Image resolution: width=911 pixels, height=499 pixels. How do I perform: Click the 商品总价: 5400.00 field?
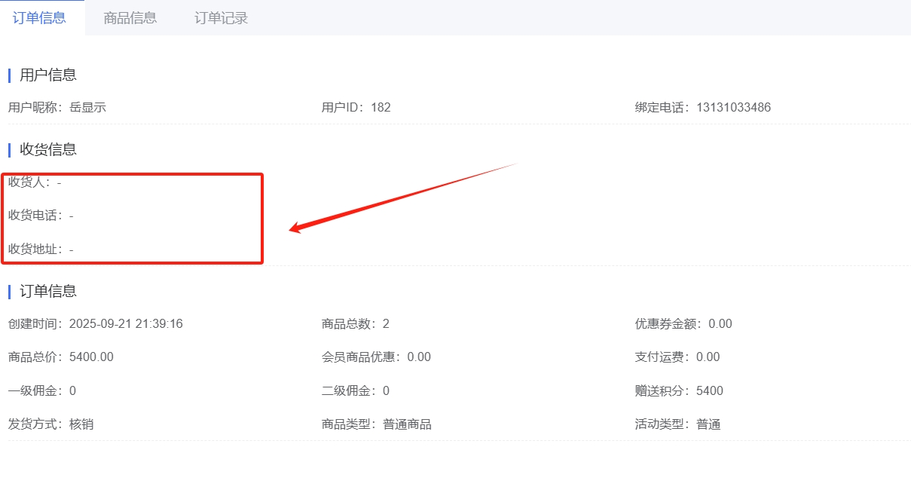click(61, 357)
